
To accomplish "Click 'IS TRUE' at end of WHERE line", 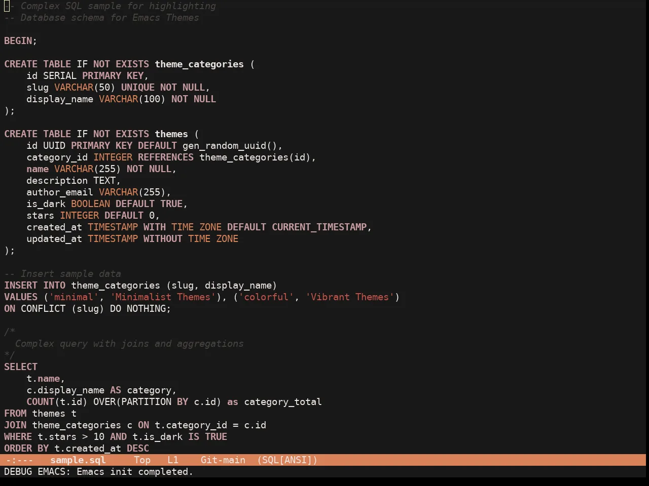I will [x=208, y=437].
